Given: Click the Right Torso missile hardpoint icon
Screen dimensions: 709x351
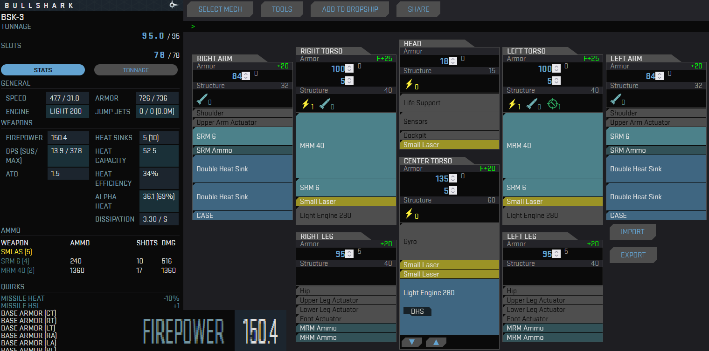Looking at the screenshot, I should 324,104.
